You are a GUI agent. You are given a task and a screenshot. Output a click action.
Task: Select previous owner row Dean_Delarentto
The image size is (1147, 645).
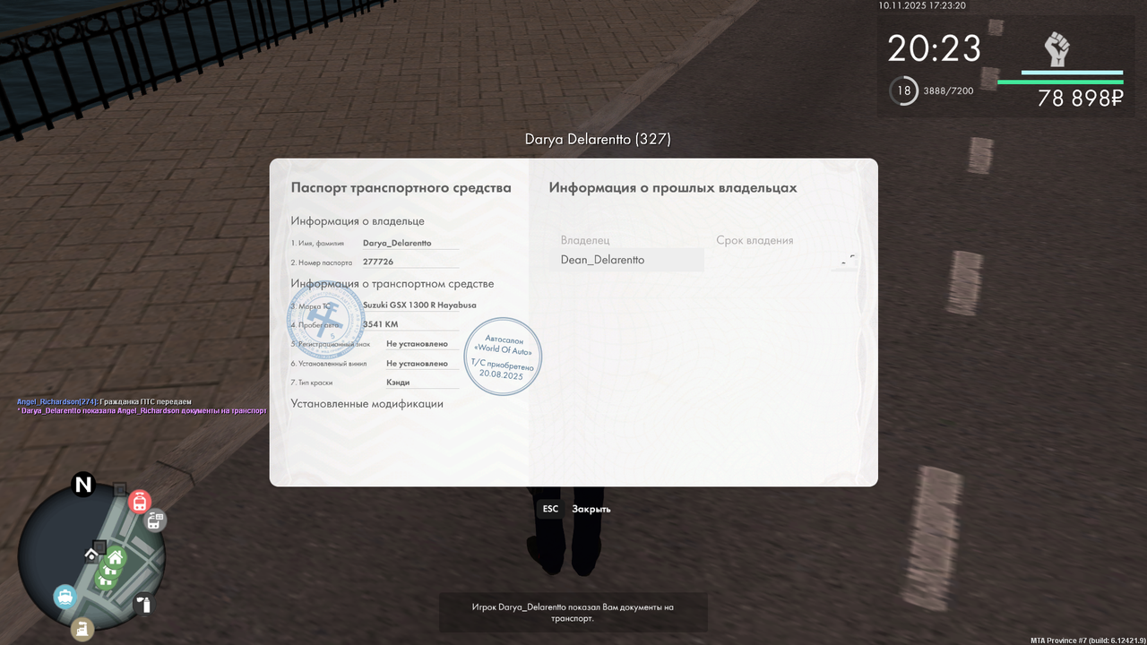tap(626, 260)
